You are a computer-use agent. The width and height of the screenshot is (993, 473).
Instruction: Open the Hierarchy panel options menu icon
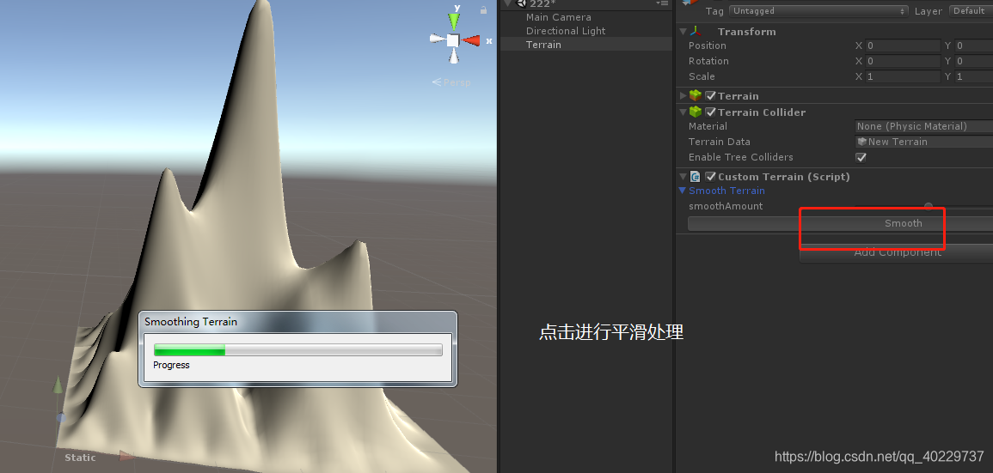click(x=662, y=3)
